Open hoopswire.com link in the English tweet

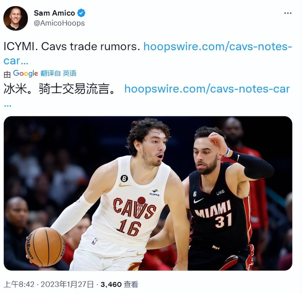[x=218, y=47]
